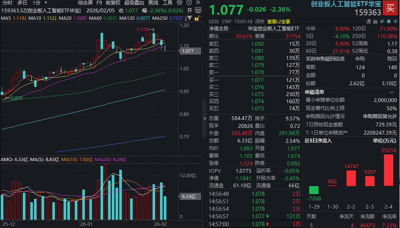Open the time period dropdown arrow

[x=45, y=3]
